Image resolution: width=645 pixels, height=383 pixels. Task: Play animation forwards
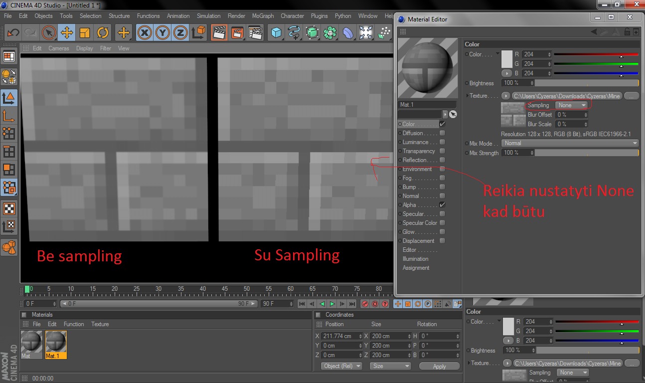pyautogui.click(x=332, y=304)
